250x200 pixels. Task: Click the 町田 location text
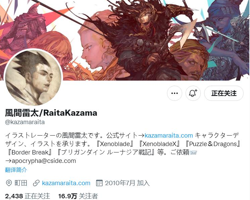[21, 183]
